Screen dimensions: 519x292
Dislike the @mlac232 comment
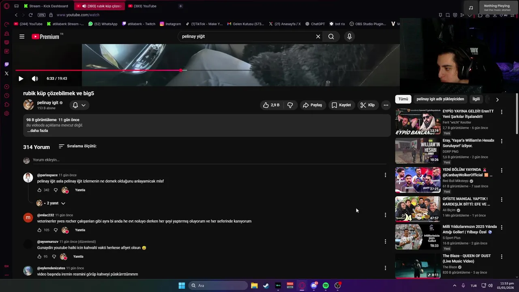tap(56, 230)
